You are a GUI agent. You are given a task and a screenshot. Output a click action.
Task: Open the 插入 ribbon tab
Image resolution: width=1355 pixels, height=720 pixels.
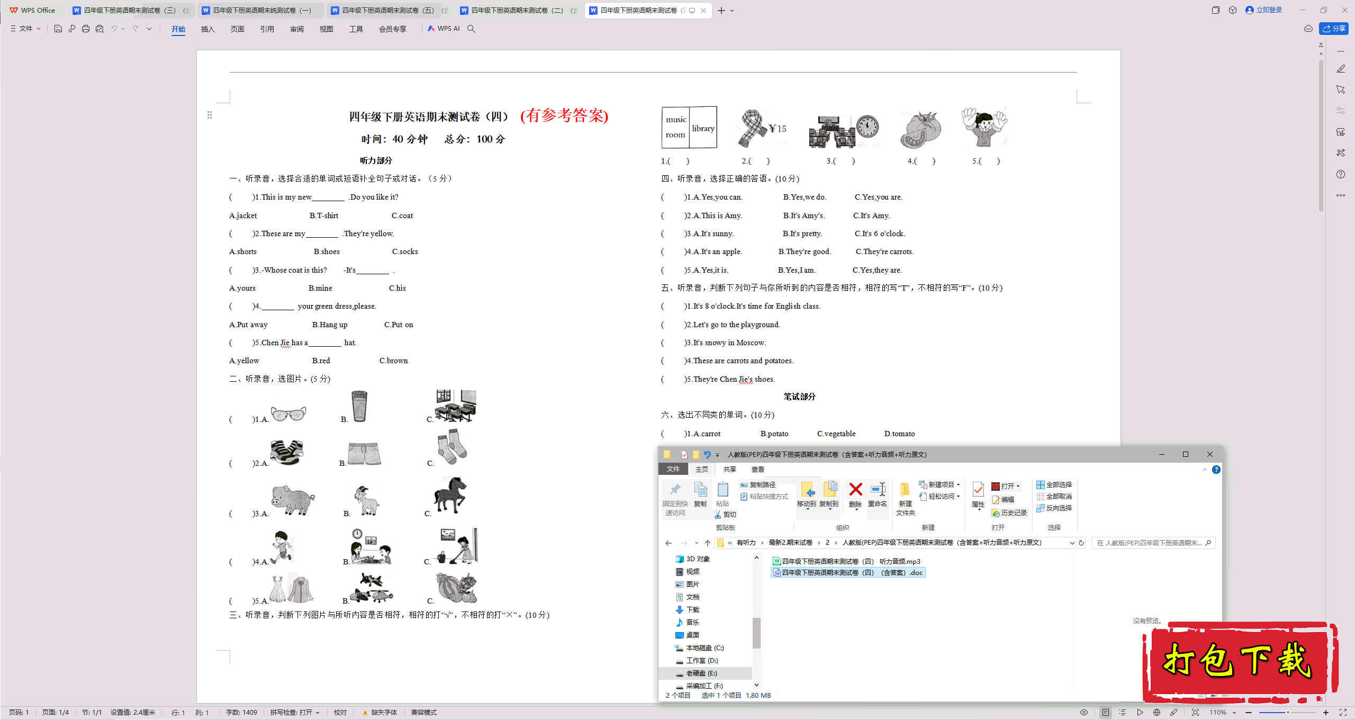[207, 29]
